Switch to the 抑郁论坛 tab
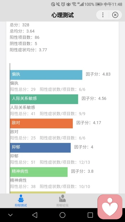 point(62,201)
